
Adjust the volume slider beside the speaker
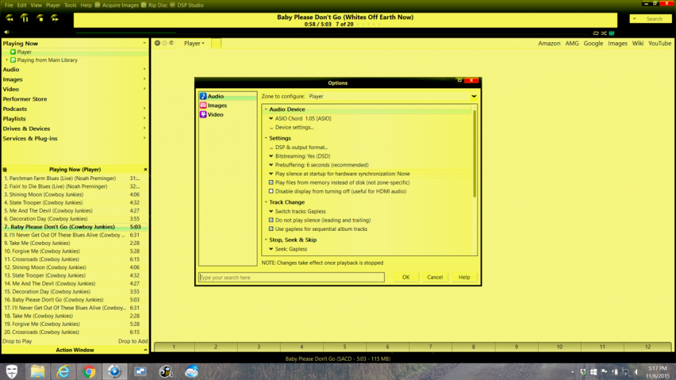coord(37,32)
